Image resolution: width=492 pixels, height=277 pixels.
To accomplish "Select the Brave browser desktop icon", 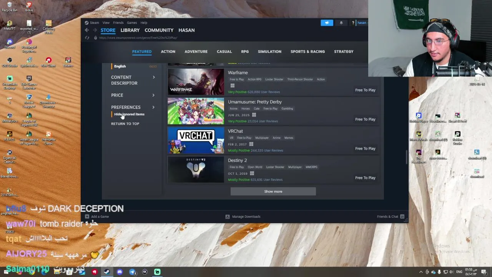I will 29,6.
